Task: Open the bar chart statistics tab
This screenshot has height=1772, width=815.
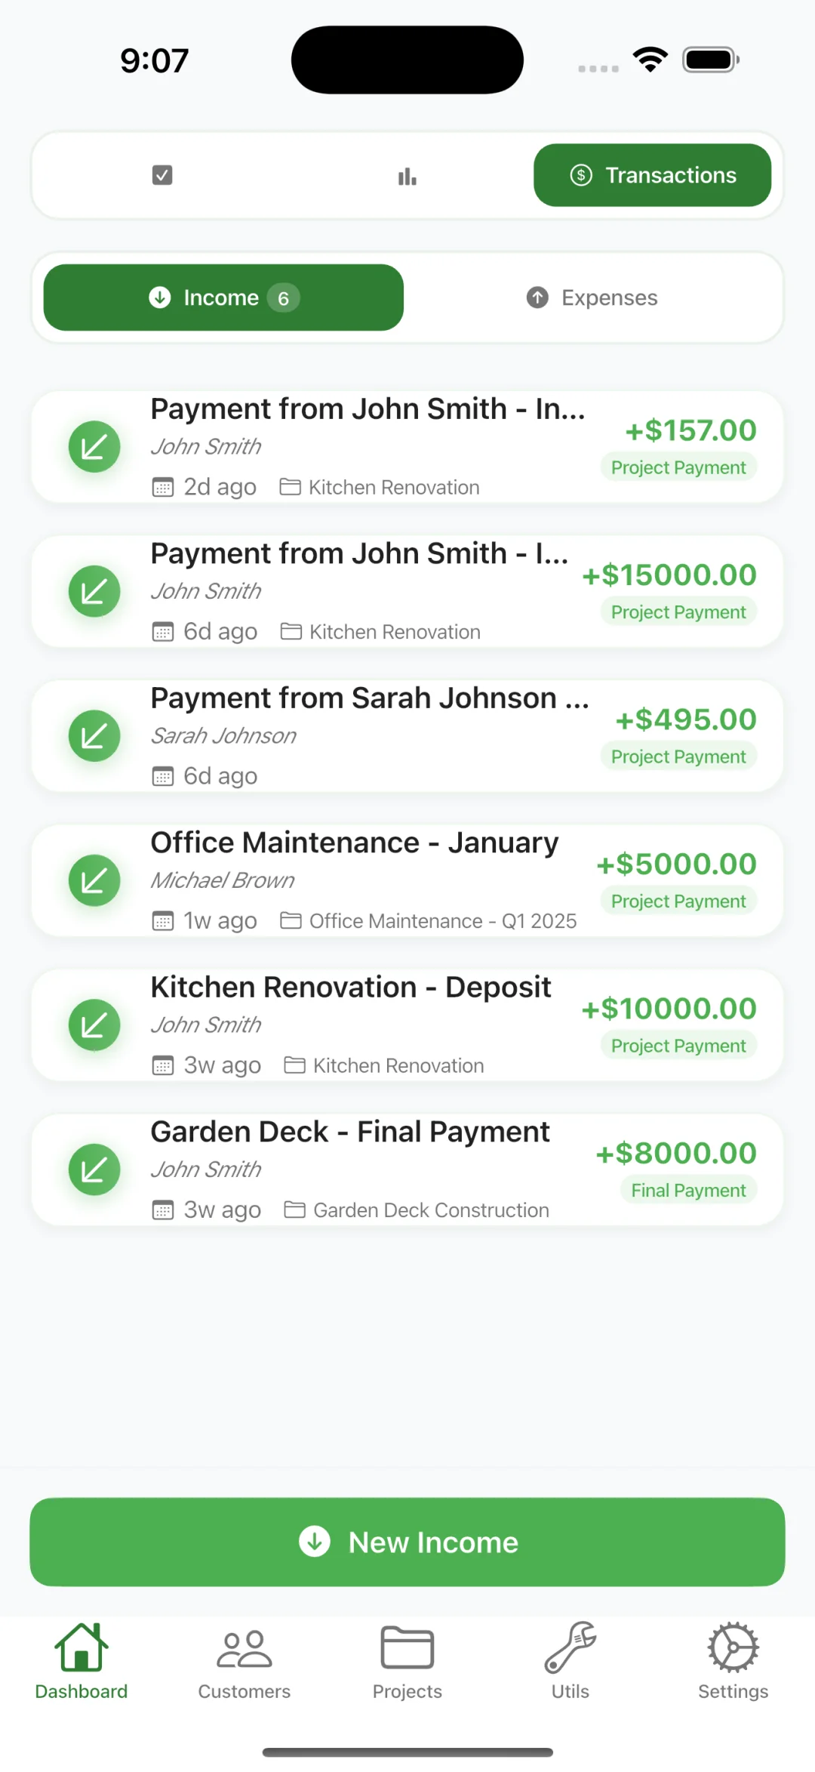Action: coord(407,175)
